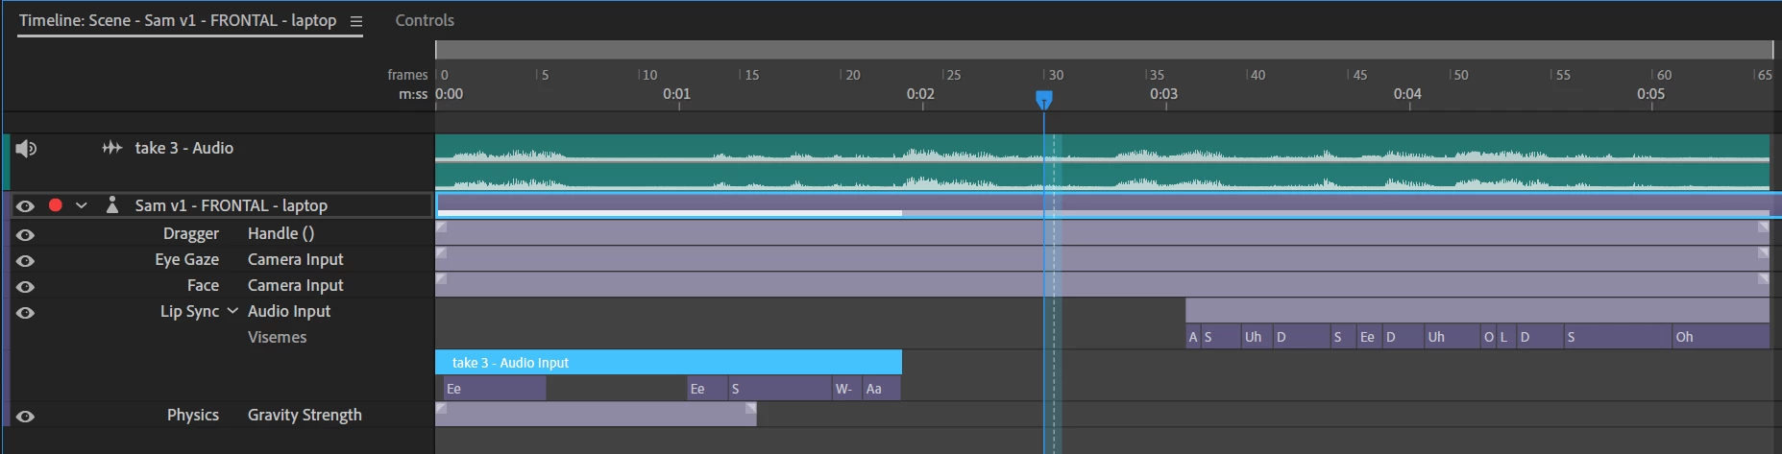This screenshot has height=454, width=1782.
Task: Mute the take 3 - Audio track speaker
Action: pos(26,149)
